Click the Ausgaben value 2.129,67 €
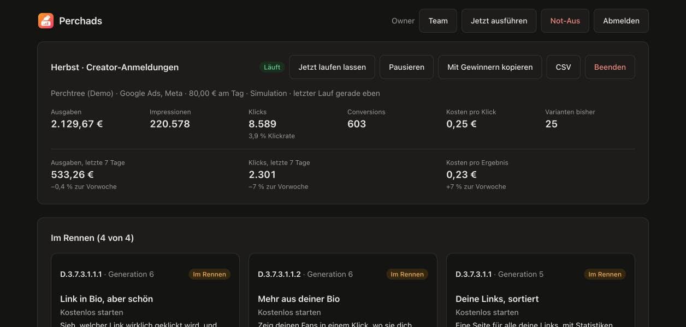This screenshot has width=686, height=327. [x=77, y=124]
